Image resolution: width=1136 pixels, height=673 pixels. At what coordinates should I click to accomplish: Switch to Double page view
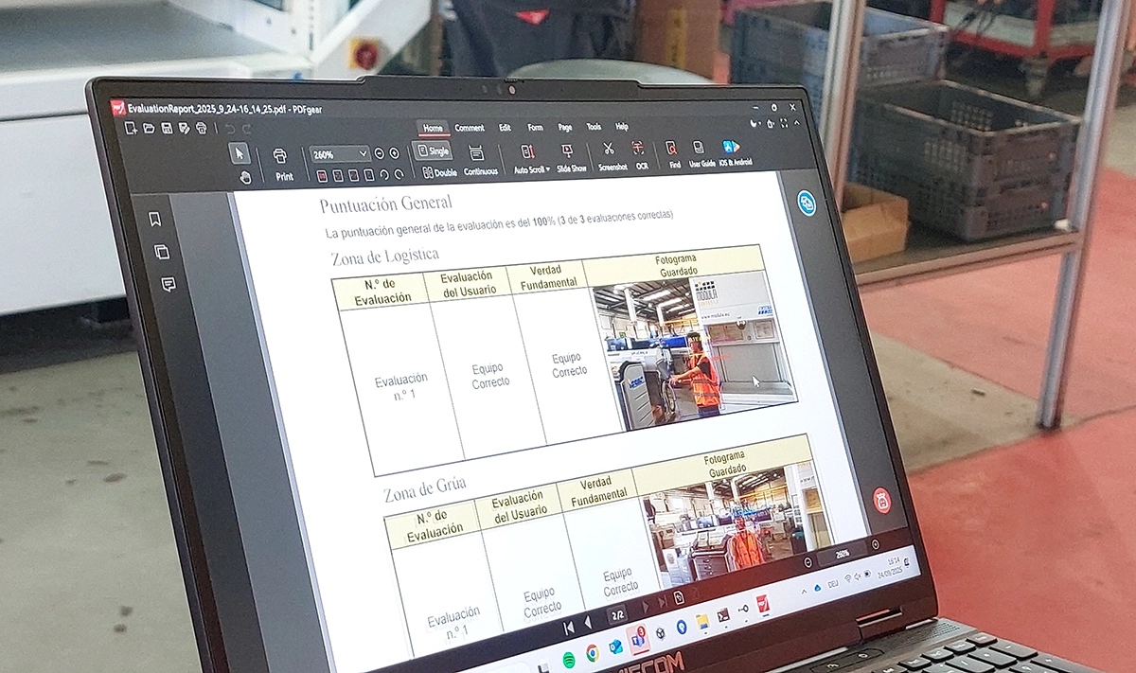439,173
